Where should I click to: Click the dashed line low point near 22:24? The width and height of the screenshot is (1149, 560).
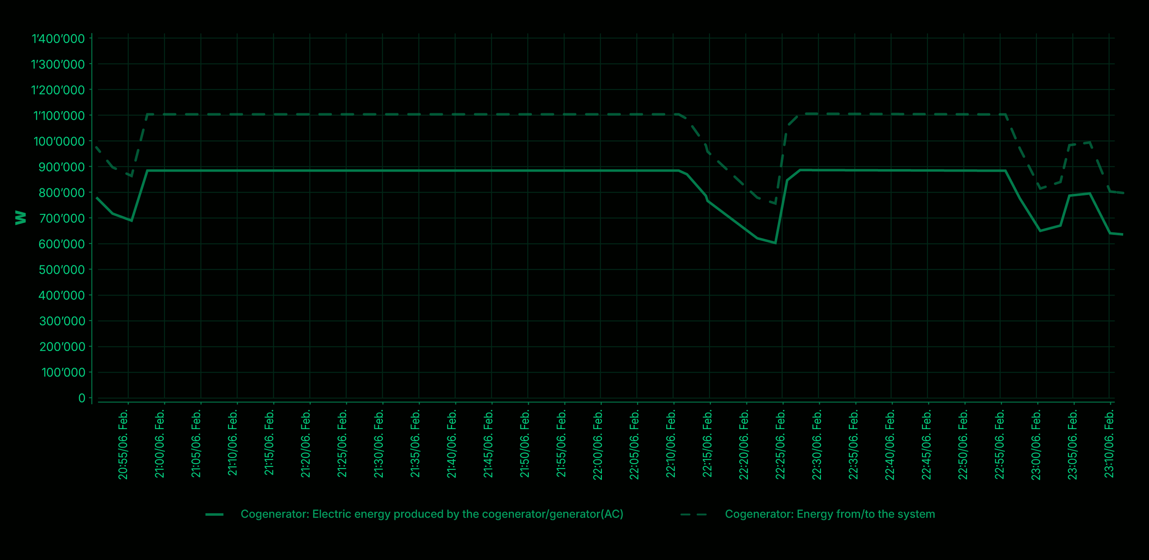[x=775, y=204]
